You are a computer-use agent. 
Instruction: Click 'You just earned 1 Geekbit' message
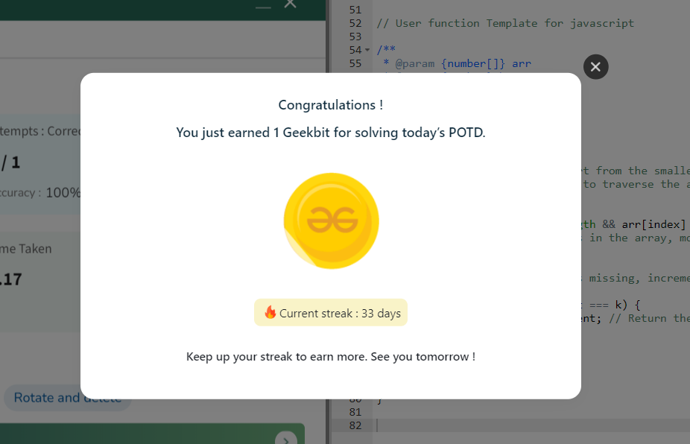coord(331,133)
